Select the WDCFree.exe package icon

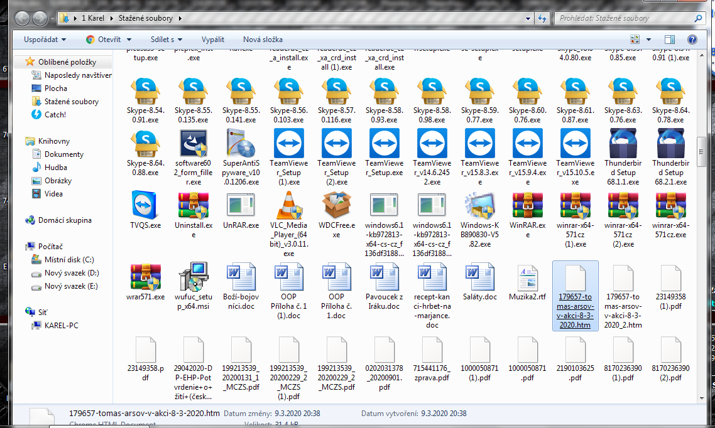336,206
